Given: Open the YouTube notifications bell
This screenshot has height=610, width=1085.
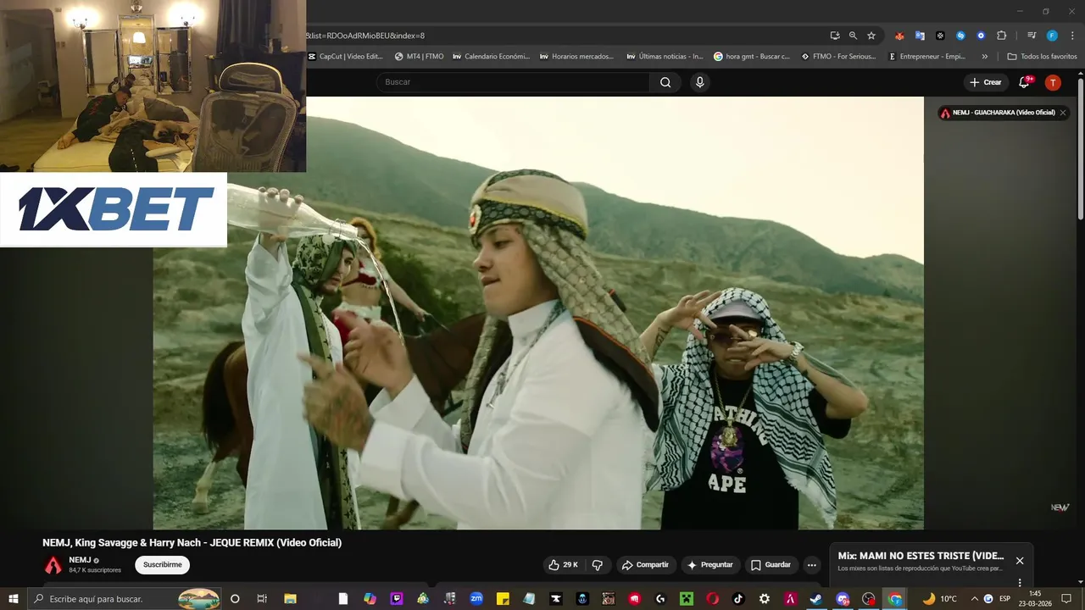Looking at the screenshot, I should pos(1025,82).
